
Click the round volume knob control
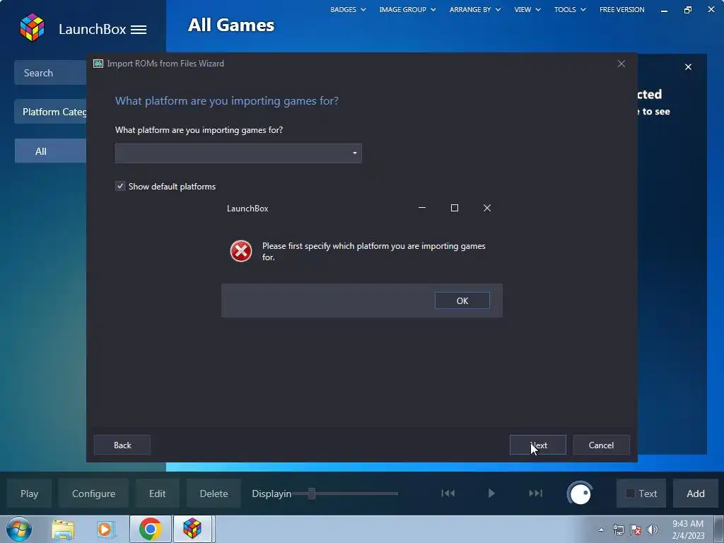(x=580, y=494)
